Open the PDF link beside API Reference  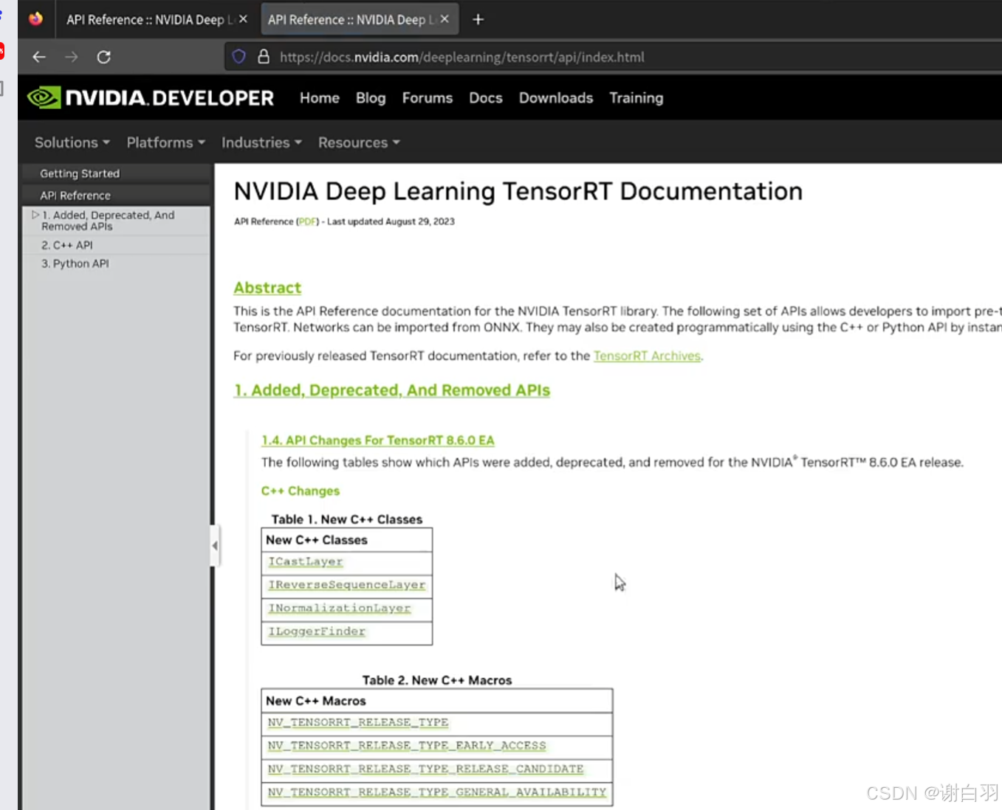[307, 221]
